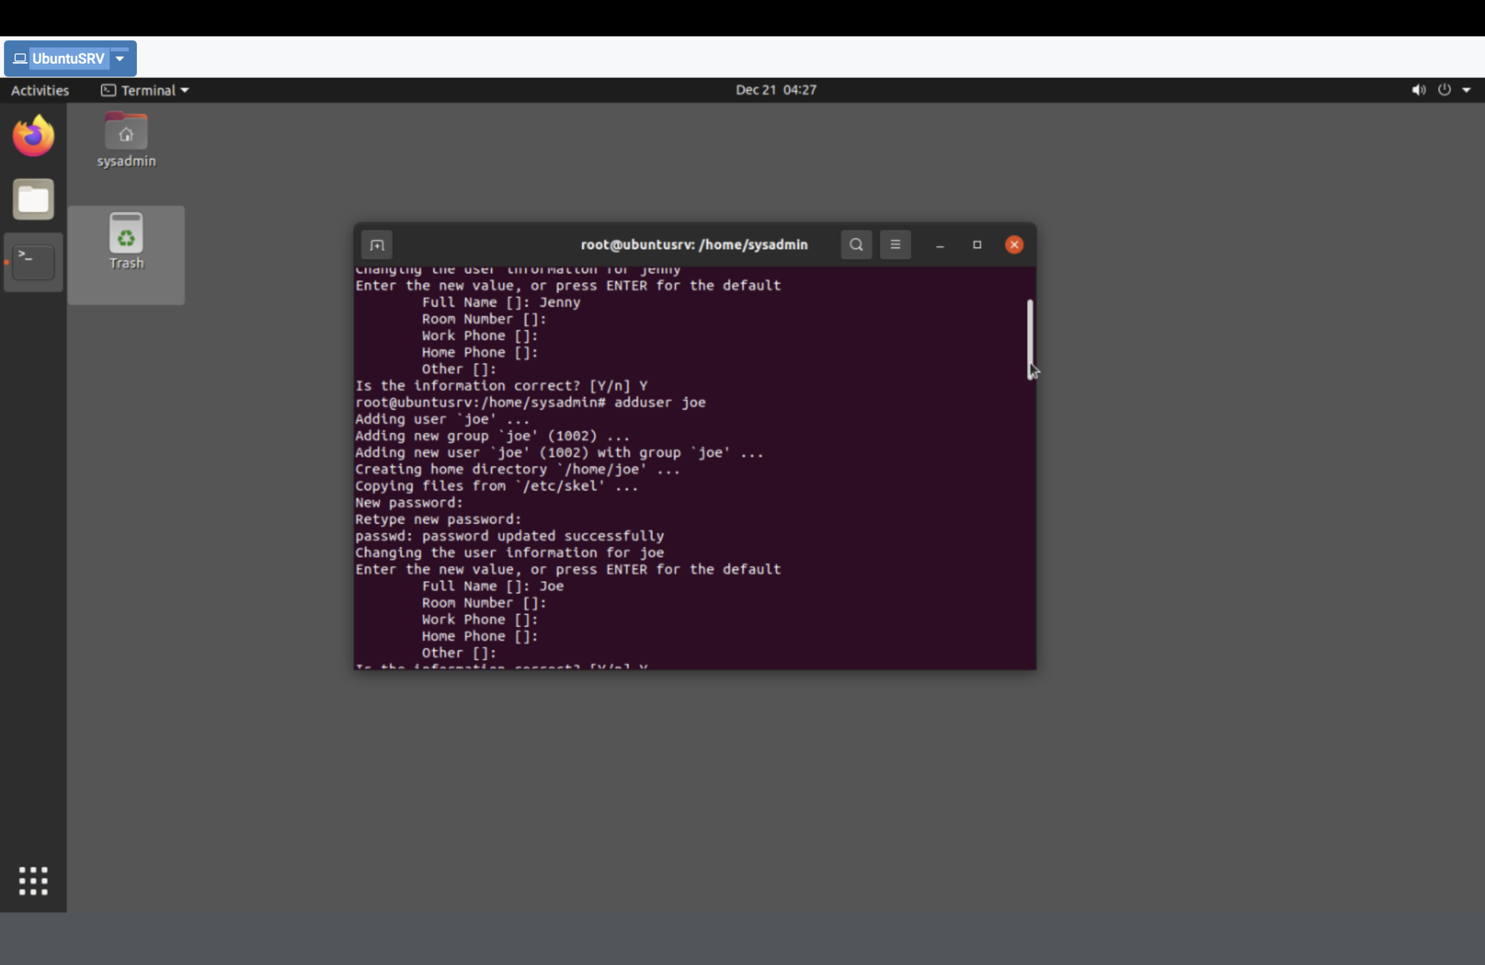
Task: Maximize the terminal window
Action: click(x=976, y=245)
